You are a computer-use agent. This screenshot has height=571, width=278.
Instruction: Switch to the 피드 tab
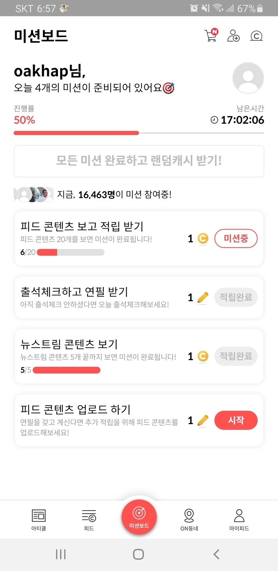point(89,520)
